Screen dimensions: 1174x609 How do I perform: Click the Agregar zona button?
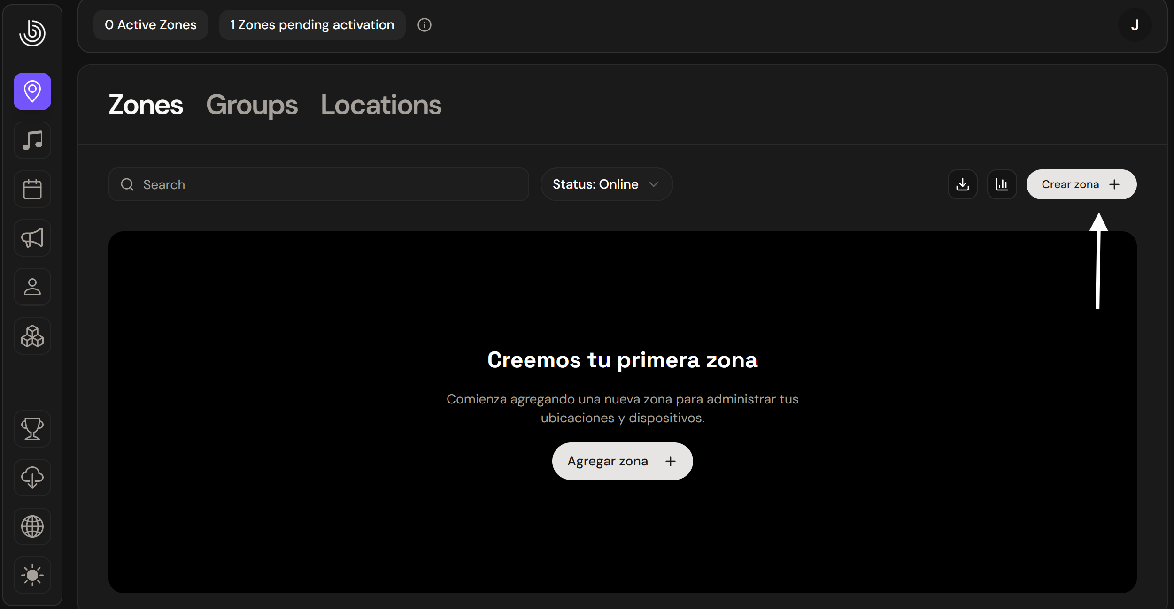[x=622, y=461]
